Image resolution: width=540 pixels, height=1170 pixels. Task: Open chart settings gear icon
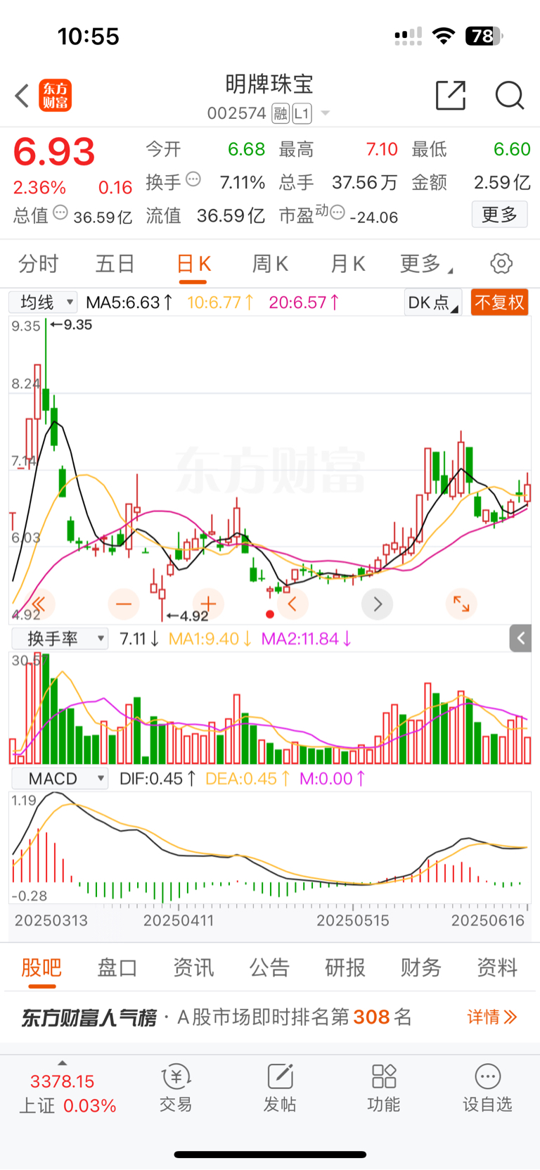click(x=501, y=264)
